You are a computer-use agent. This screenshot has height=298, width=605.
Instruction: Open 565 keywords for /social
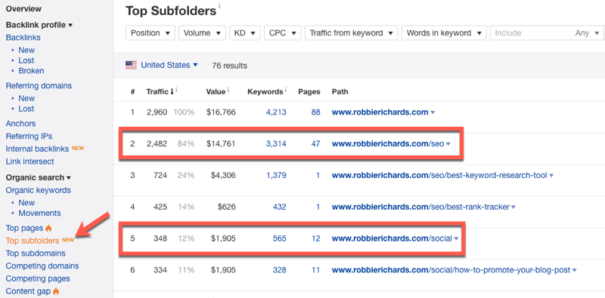click(x=279, y=238)
